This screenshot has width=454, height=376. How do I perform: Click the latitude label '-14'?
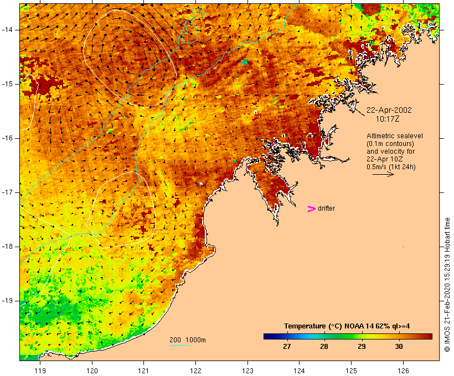[x=7, y=30]
